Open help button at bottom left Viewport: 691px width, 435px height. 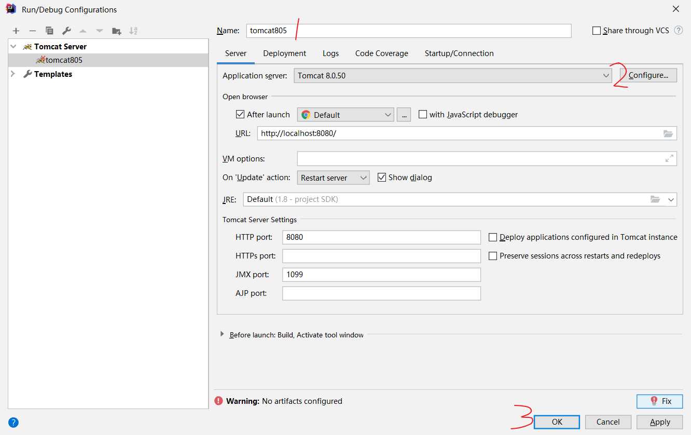tap(13, 423)
